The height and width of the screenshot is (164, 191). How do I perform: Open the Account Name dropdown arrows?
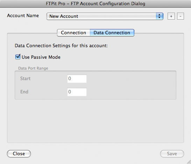[x=159, y=16]
